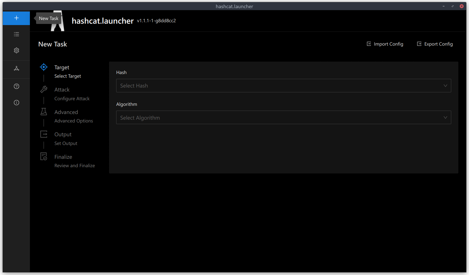Click the 'Select Target' step description
The width and height of the screenshot is (469, 275).
tap(68, 76)
